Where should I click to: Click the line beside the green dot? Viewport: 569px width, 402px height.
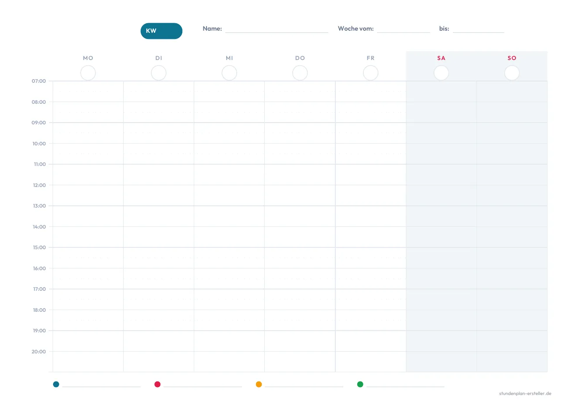(x=405, y=387)
